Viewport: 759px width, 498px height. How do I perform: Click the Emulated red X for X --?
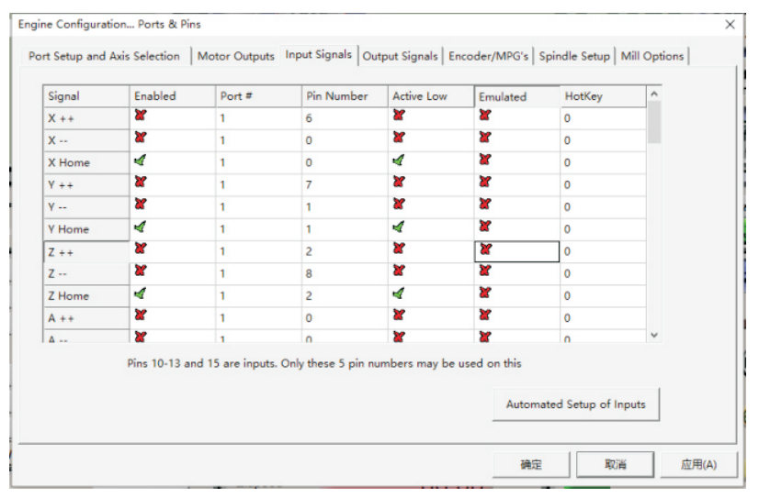(485, 138)
